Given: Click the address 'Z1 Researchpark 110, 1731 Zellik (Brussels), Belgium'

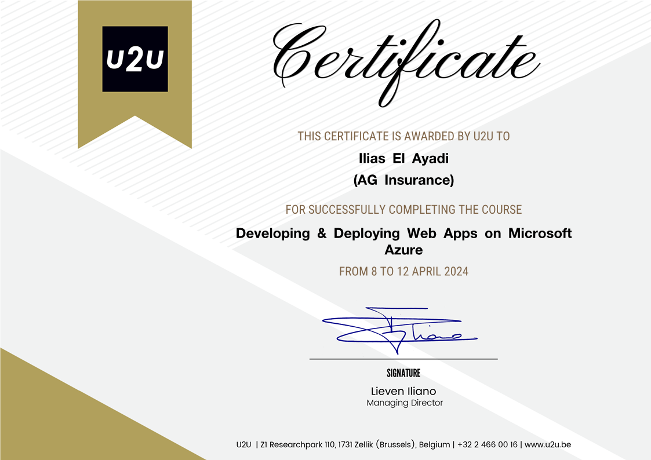Looking at the screenshot, I should pos(355,445).
